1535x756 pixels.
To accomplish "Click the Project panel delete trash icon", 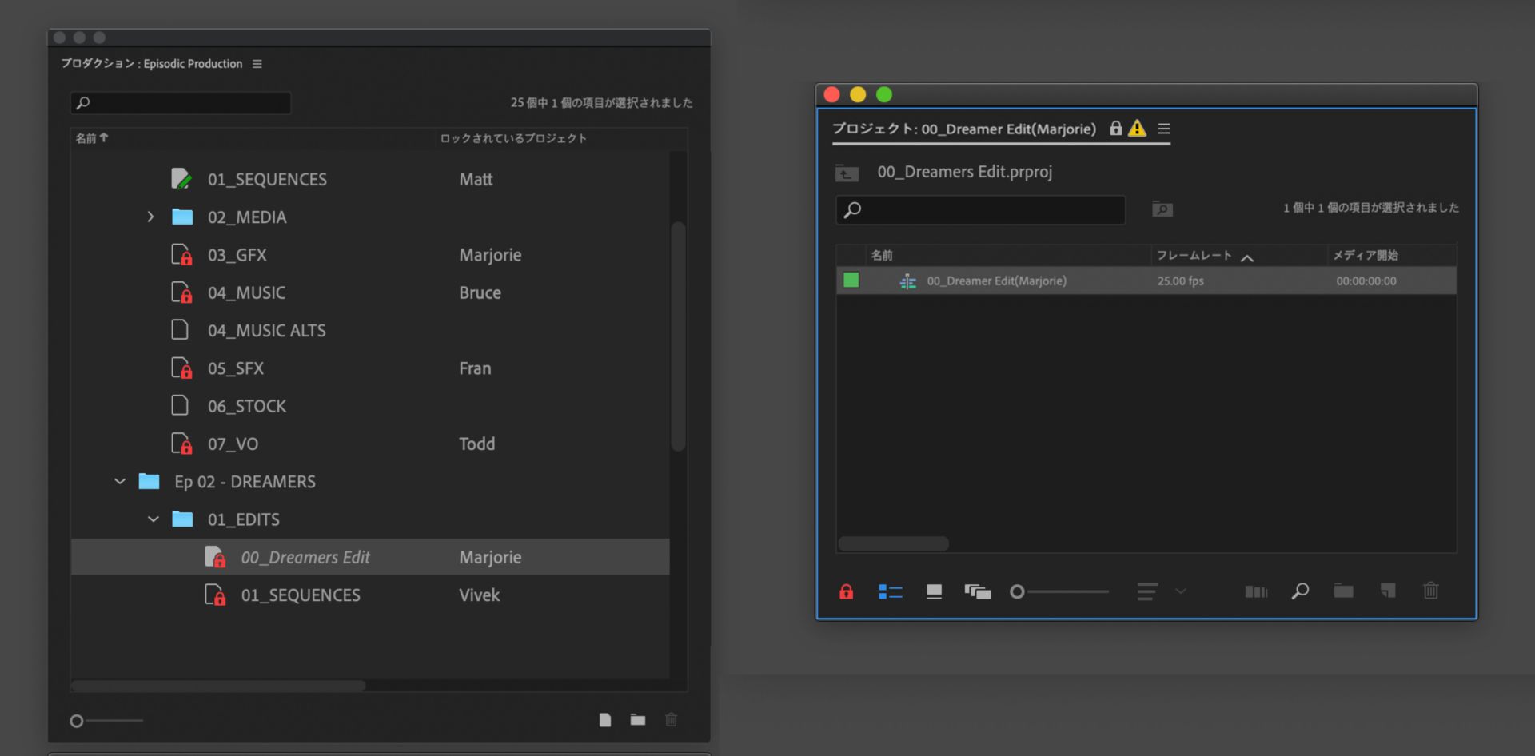I will click(x=1431, y=591).
